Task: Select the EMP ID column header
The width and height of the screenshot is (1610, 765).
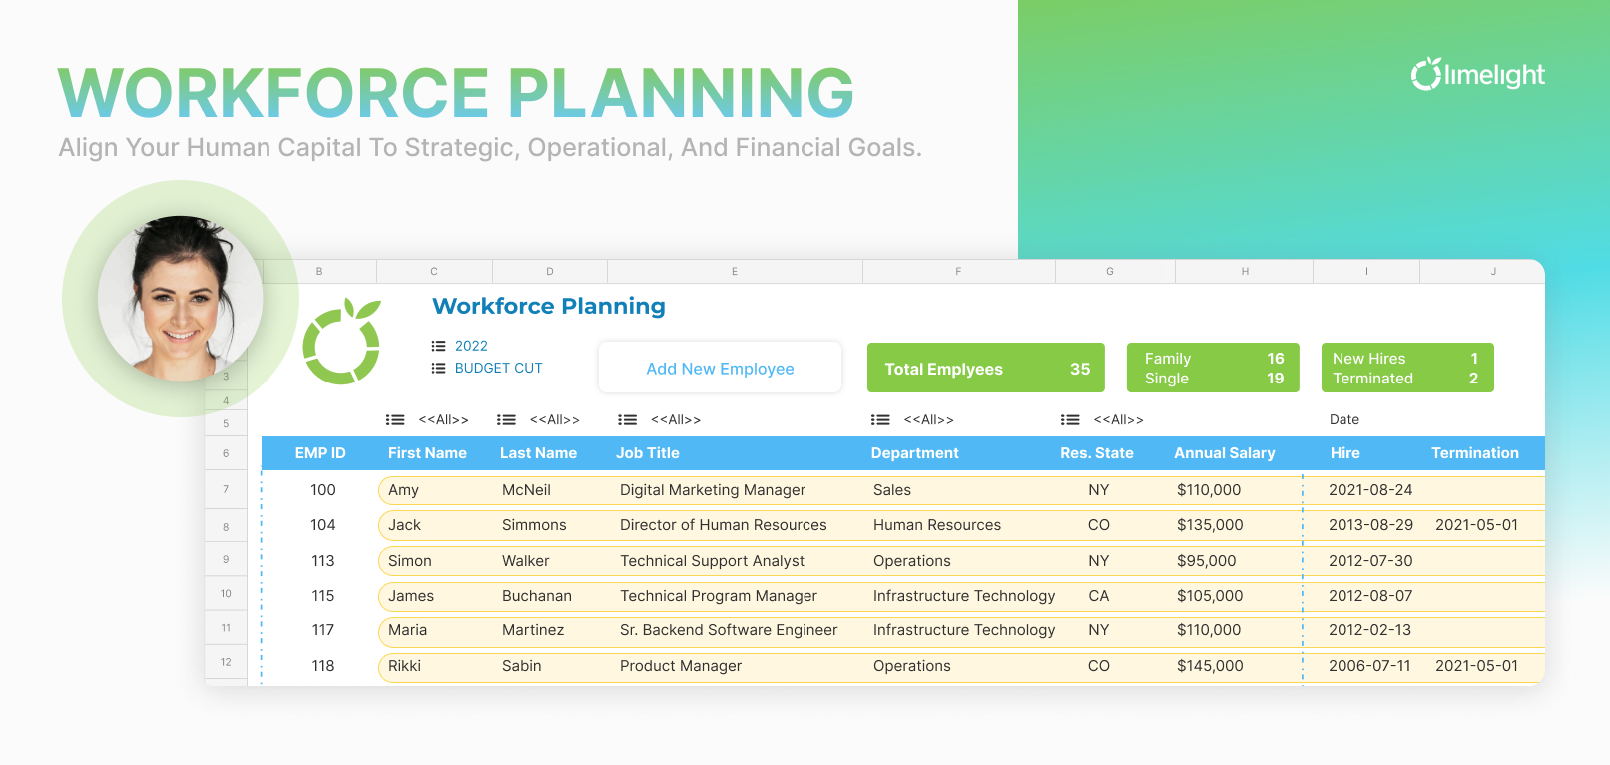Action: [320, 453]
